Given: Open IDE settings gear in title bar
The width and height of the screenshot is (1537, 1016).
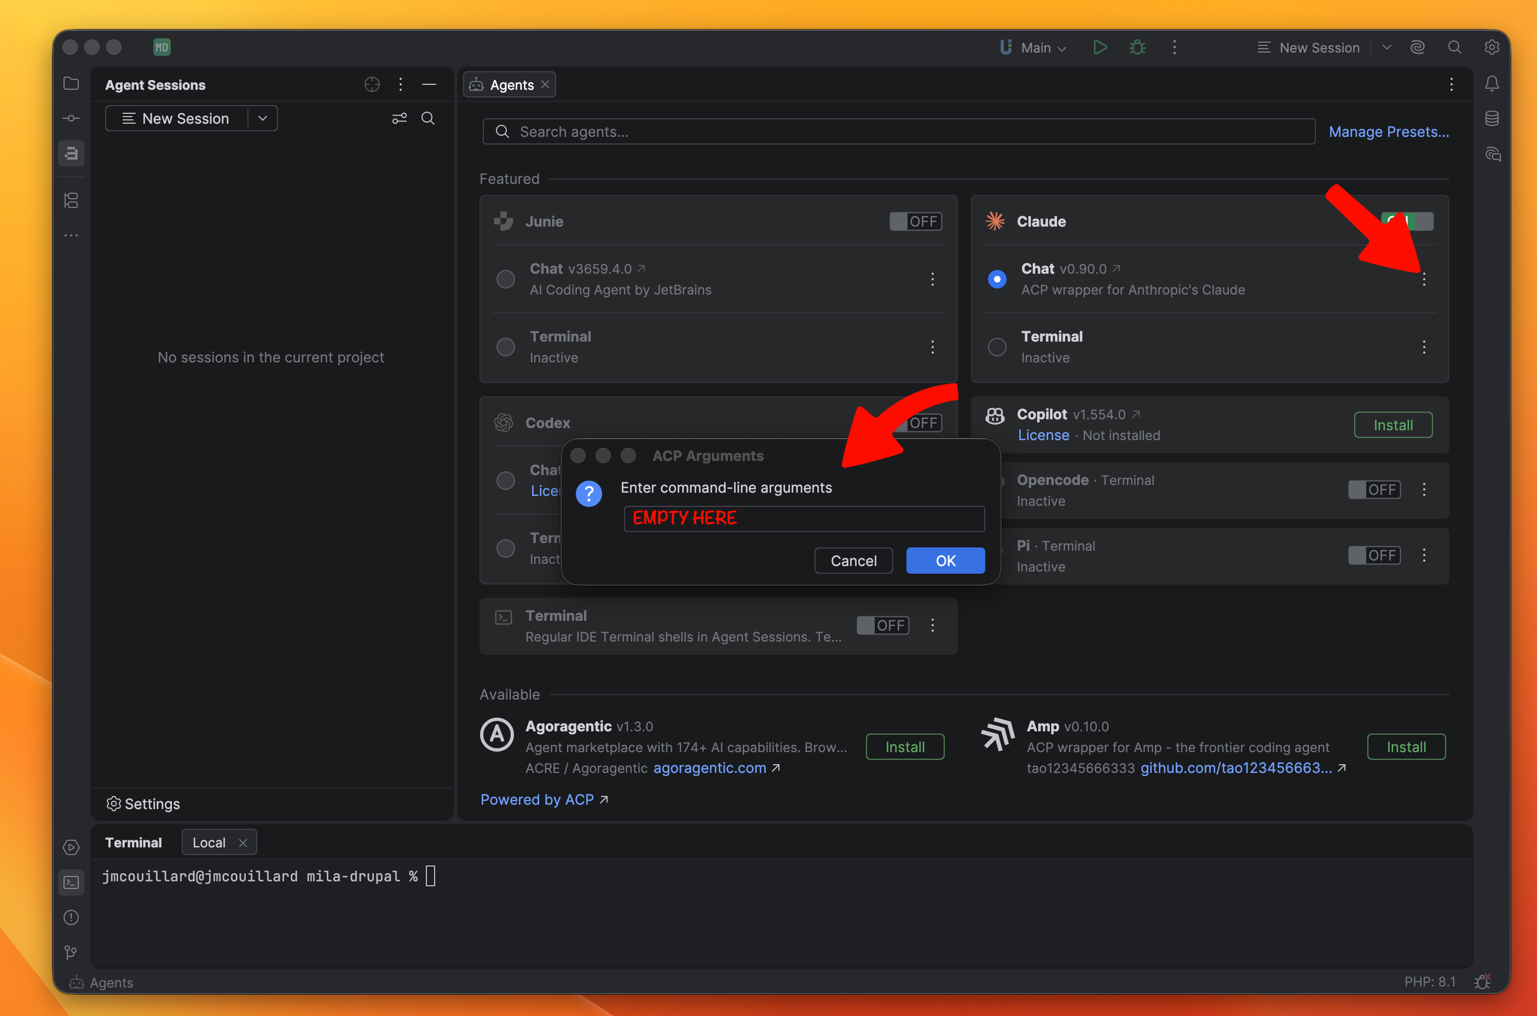Looking at the screenshot, I should pos(1492,47).
